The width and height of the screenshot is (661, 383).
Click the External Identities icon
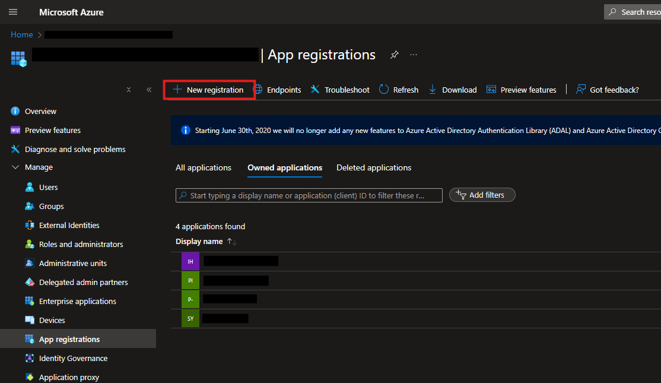pyautogui.click(x=30, y=225)
